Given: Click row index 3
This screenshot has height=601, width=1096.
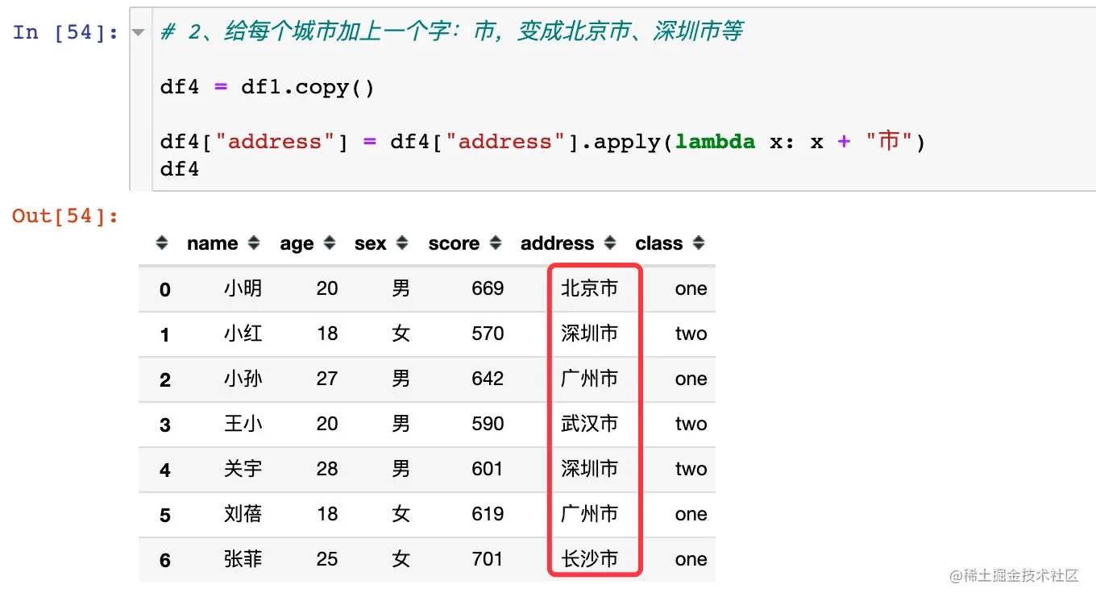Looking at the screenshot, I should 165,425.
